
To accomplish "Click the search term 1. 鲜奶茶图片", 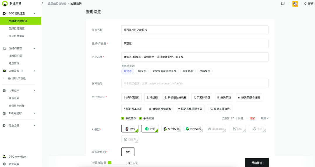I will [x=131, y=98].
